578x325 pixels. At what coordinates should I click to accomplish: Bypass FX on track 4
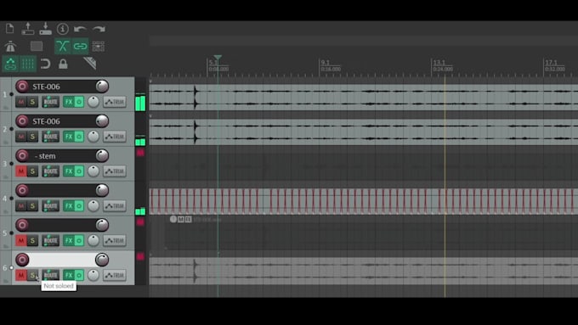click(79, 205)
